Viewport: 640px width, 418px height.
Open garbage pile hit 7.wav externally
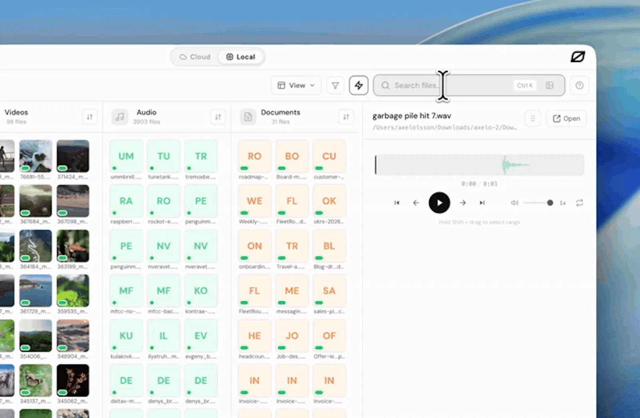566,118
